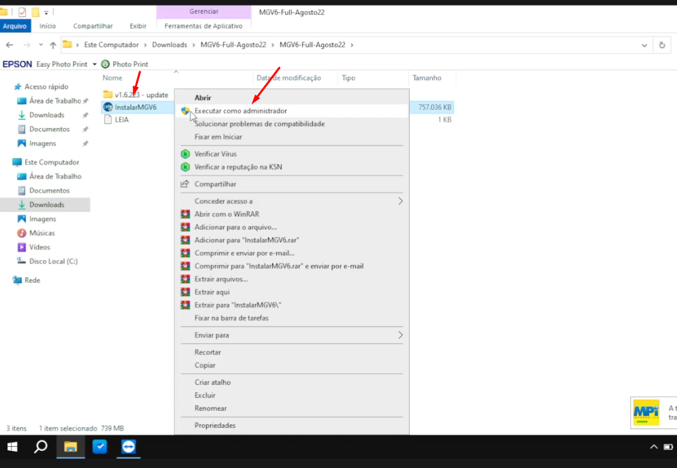This screenshot has width=677, height=468.
Task: Click the blue checkmark app in taskbar
Action: [99, 447]
